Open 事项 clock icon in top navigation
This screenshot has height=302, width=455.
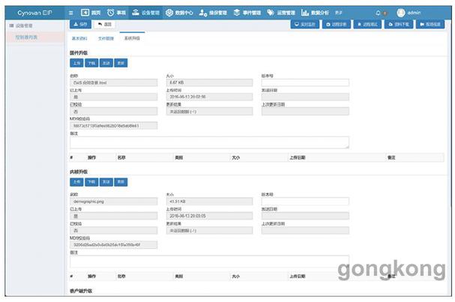click(116, 13)
